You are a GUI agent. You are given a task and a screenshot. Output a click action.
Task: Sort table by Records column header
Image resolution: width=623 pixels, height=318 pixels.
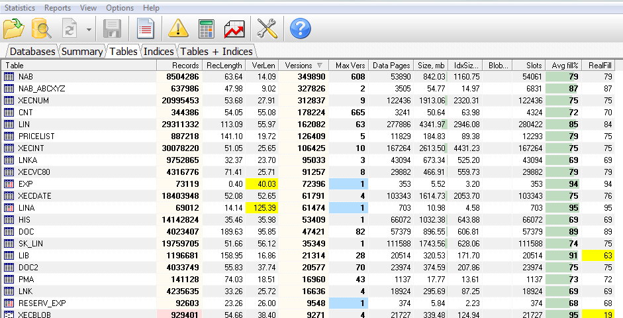pos(179,65)
